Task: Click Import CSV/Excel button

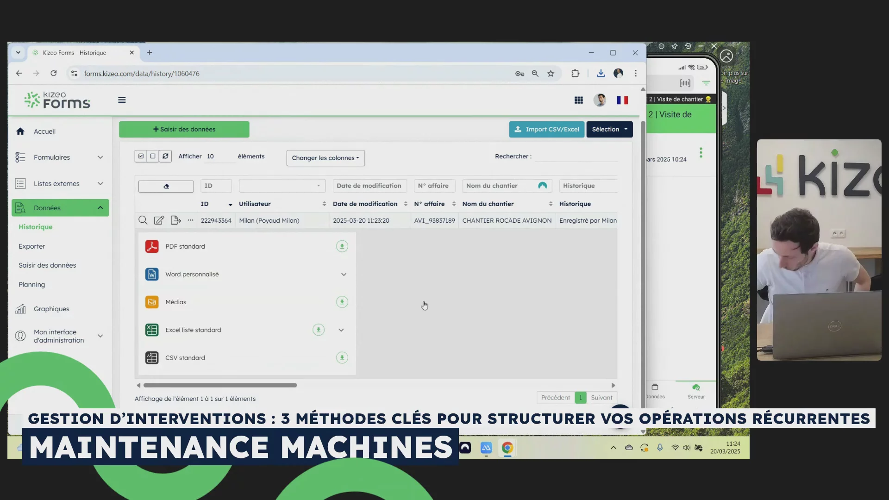Action: coord(547,129)
